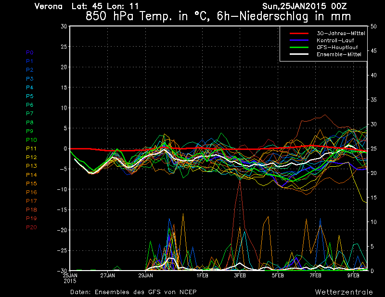Image resolution: width=385 pixels, height=297 pixels.
Task: Select the P17 ensemble member label
Action: (x=31, y=201)
